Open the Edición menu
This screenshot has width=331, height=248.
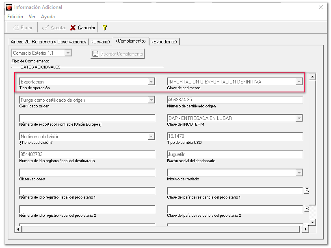point(15,17)
